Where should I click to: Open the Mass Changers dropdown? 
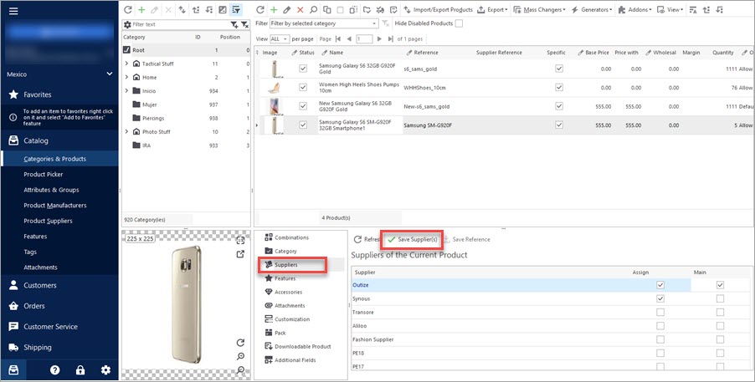pos(540,10)
